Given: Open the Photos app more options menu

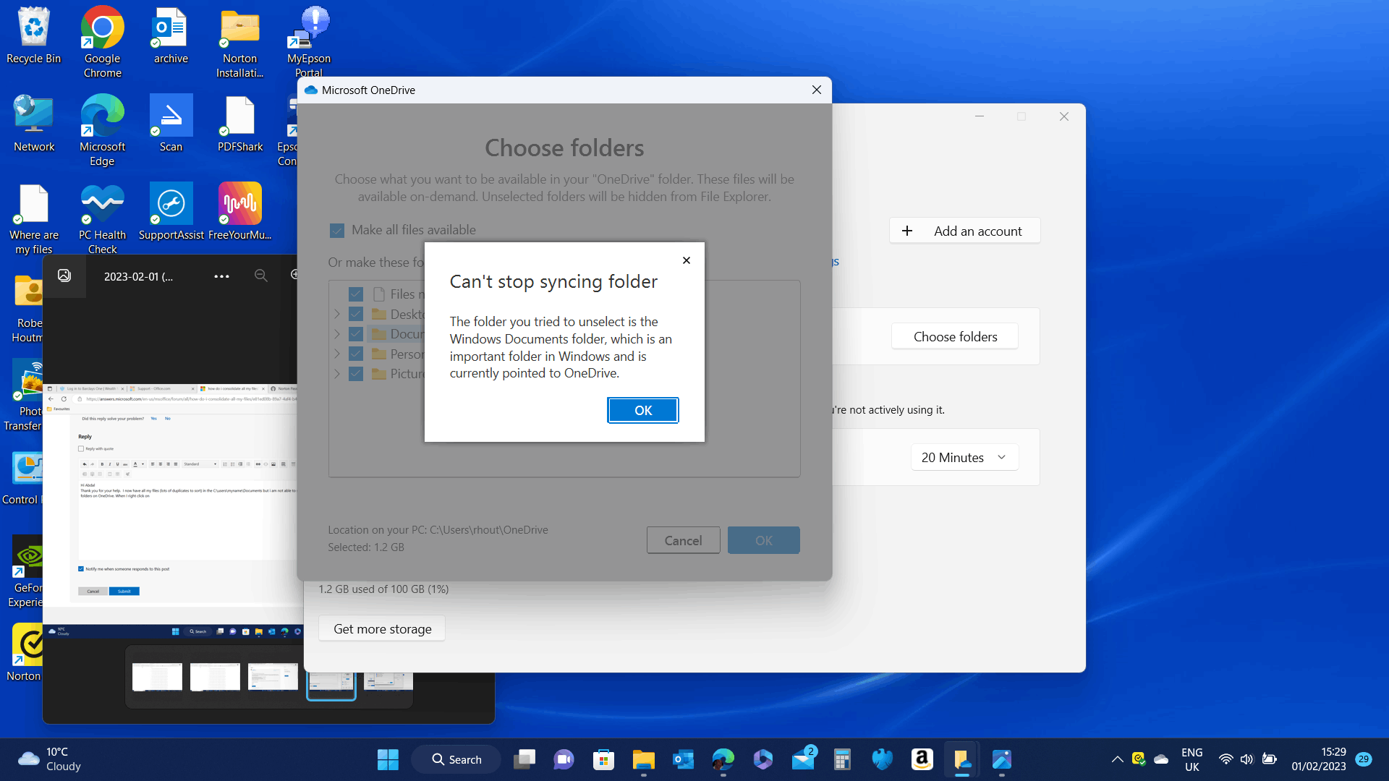Looking at the screenshot, I should [x=221, y=276].
